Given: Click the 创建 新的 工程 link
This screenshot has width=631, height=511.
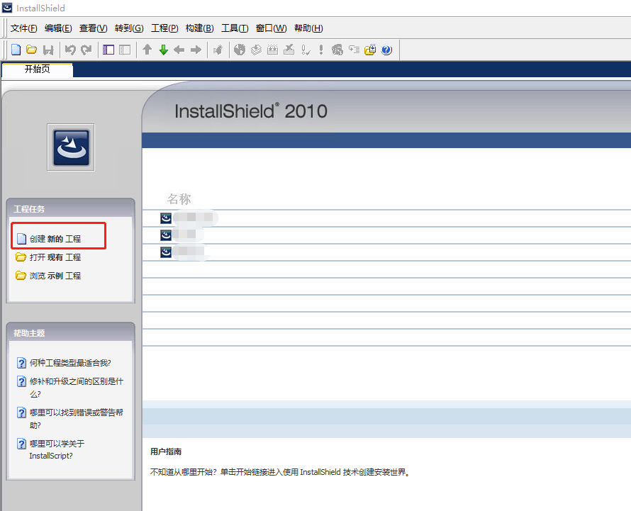Looking at the screenshot, I should coord(55,239).
